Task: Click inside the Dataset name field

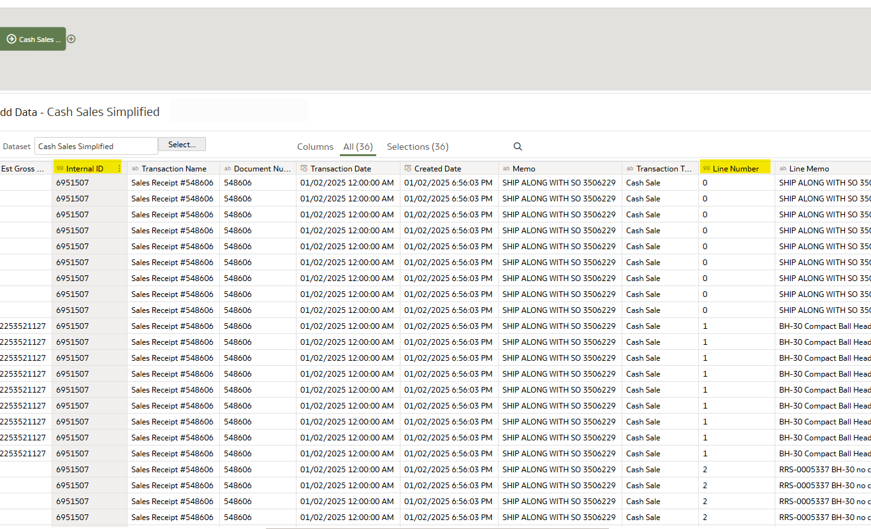Action: (x=96, y=146)
